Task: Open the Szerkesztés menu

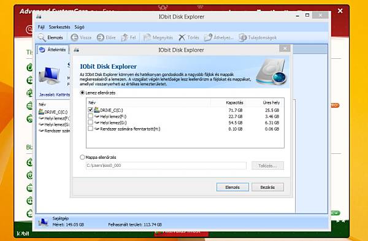Action: pos(59,27)
